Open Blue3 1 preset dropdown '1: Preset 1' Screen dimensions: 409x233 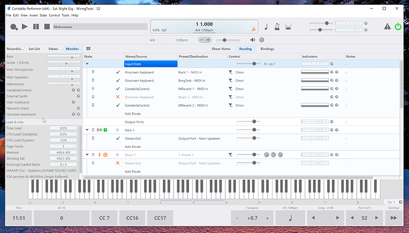[x=186, y=155]
